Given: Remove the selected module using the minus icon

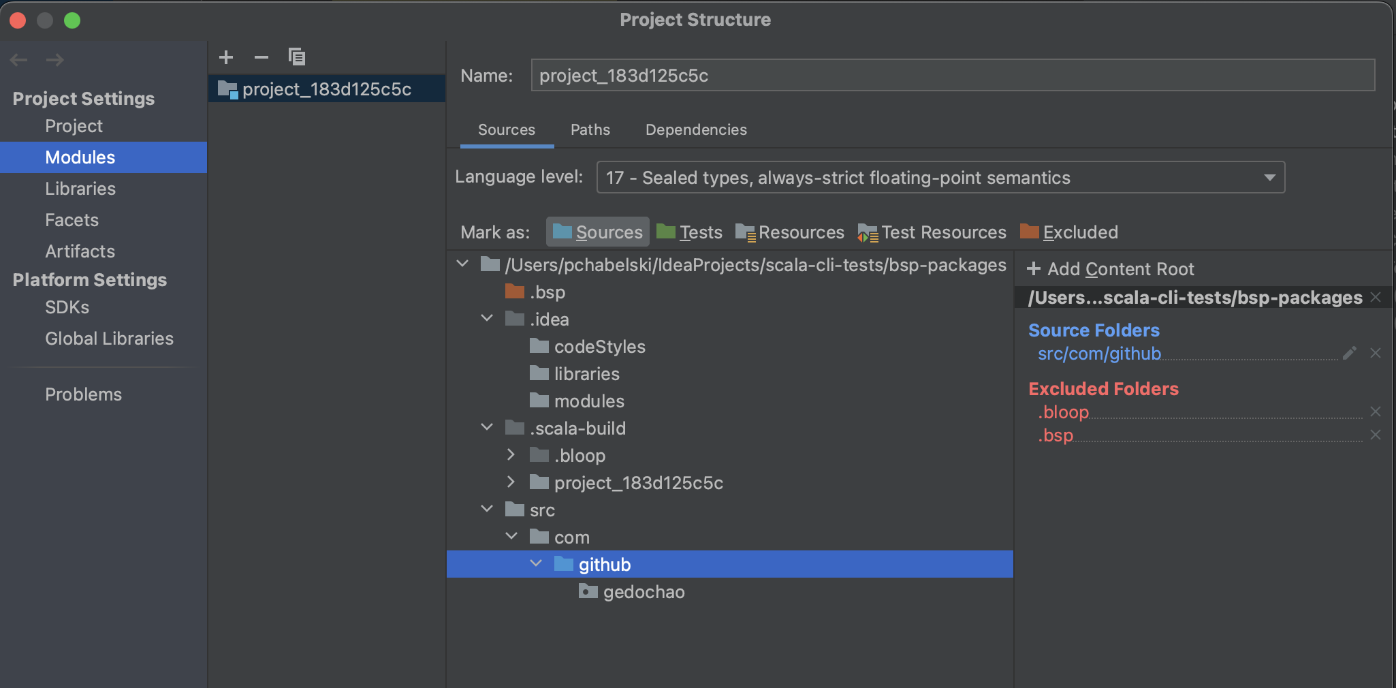Looking at the screenshot, I should coord(261,57).
